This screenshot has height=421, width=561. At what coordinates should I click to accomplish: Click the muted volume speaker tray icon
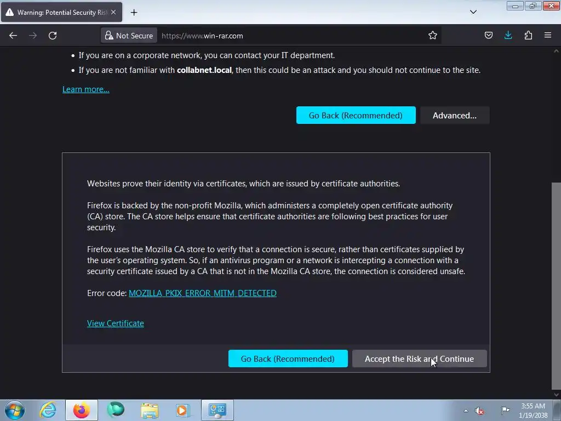click(479, 411)
